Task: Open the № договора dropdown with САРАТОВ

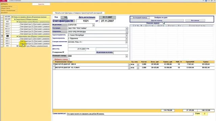Action: coord(93,25)
